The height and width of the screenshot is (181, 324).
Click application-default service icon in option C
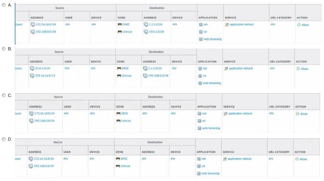click(x=226, y=114)
